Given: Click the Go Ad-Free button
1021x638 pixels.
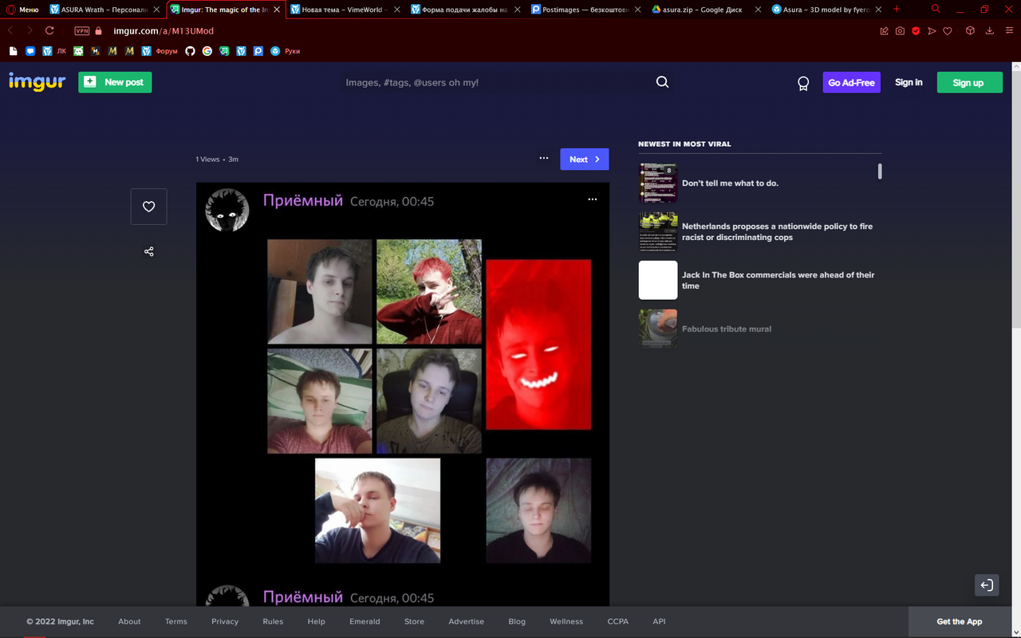Looking at the screenshot, I should (x=851, y=83).
